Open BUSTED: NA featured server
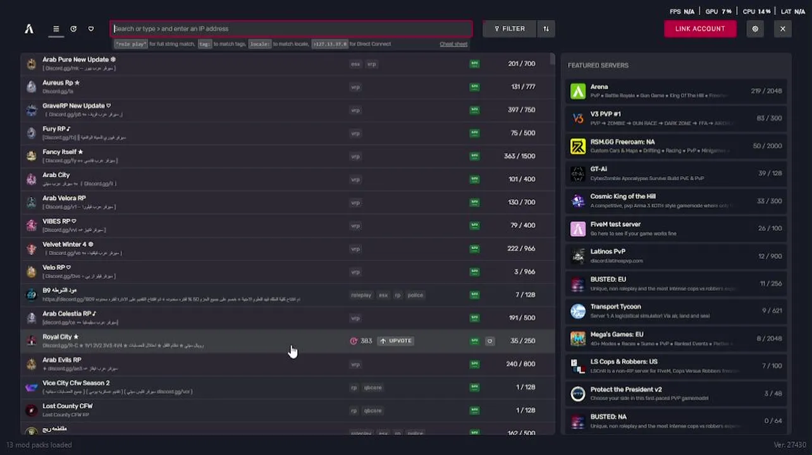 coord(676,420)
